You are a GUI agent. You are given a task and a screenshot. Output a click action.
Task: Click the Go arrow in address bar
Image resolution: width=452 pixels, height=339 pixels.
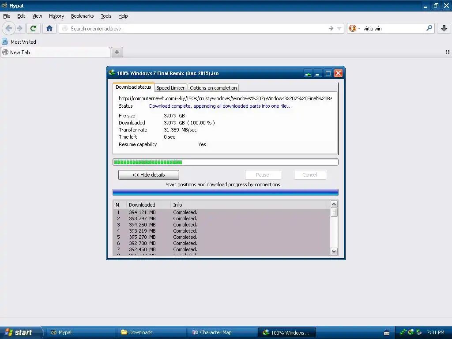tap(331, 28)
